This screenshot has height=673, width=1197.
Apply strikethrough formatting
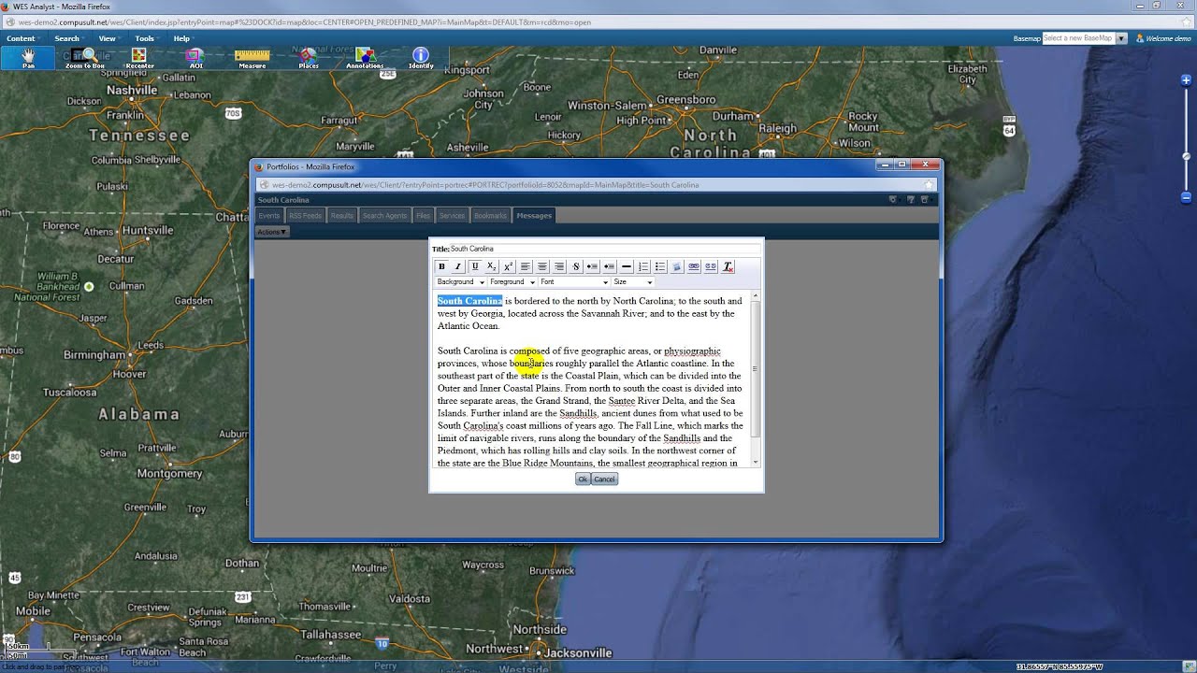click(x=576, y=266)
